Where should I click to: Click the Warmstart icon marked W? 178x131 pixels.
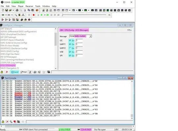coord(7,20)
